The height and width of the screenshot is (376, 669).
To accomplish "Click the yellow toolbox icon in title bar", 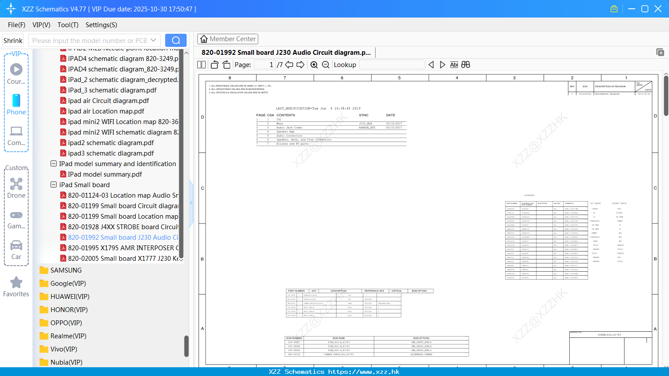I will pyautogui.click(x=614, y=9).
